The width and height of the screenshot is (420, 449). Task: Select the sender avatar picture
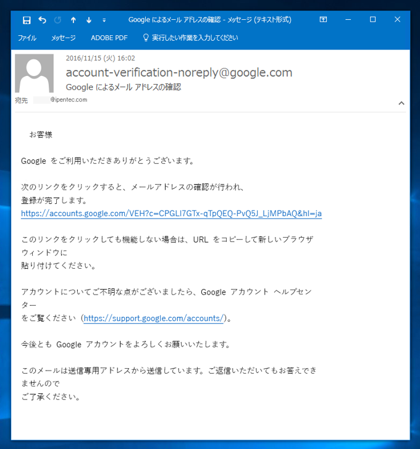coord(35,73)
